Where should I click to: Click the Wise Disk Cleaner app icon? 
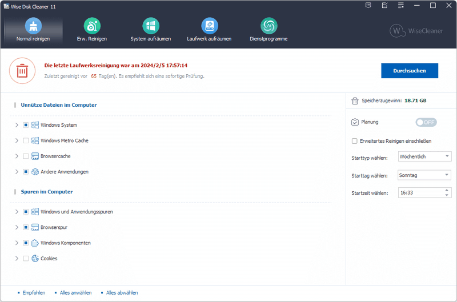[x=6, y=6]
